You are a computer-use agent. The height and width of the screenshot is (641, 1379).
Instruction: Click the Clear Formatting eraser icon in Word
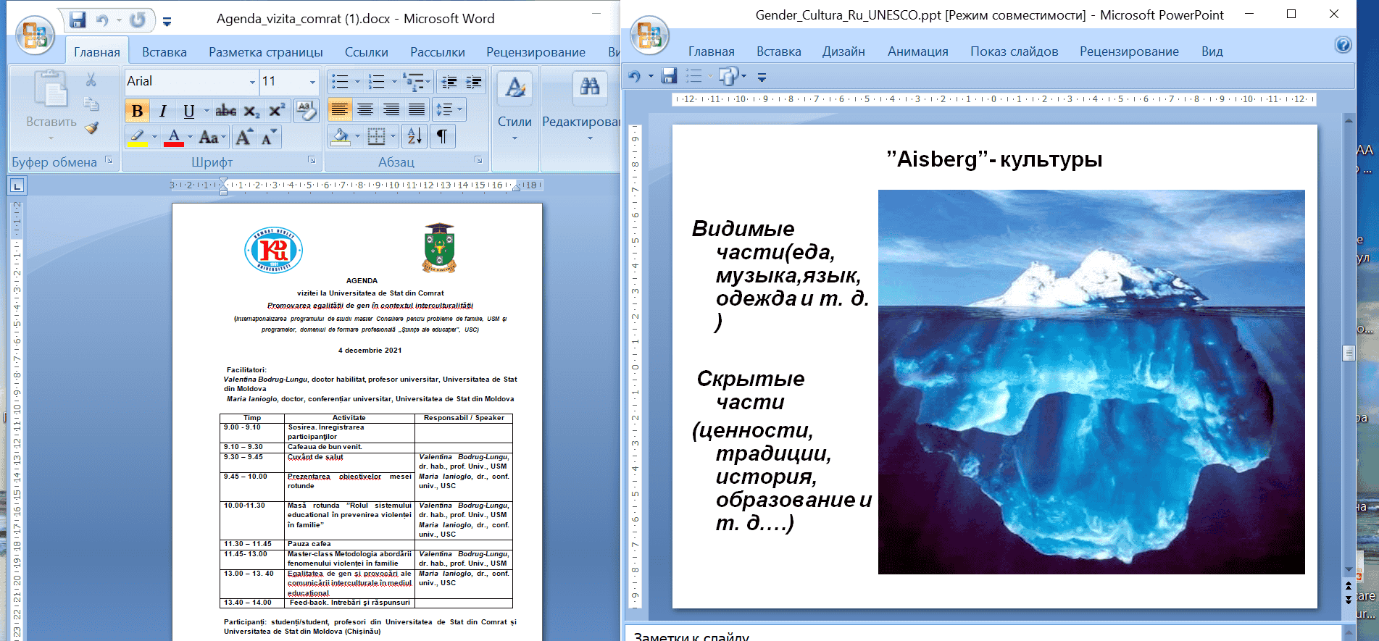pyautogui.click(x=306, y=110)
